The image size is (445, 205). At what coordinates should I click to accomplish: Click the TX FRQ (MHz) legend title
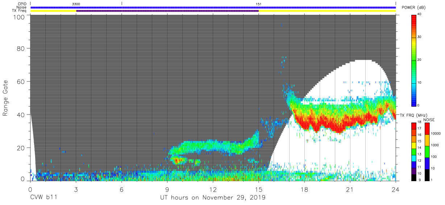tap(414, 115)
